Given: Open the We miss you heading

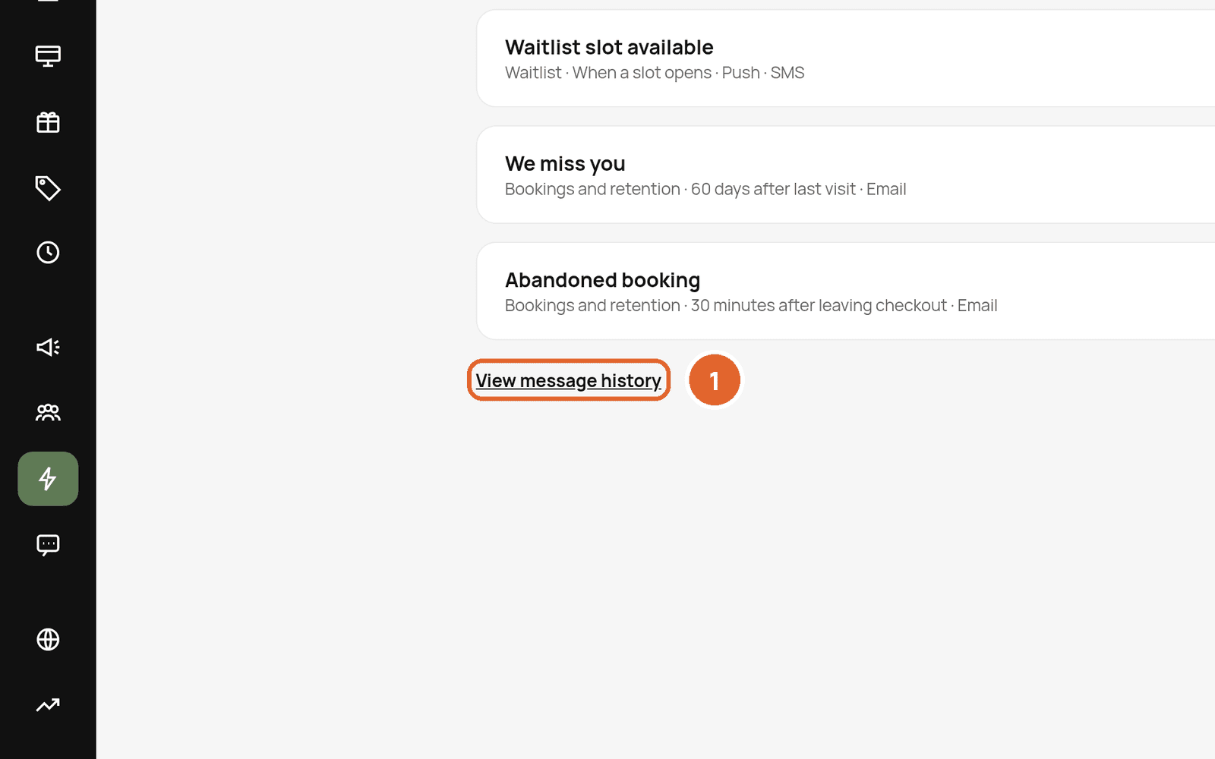Looking at the screenshot, I should pos(565,164).
